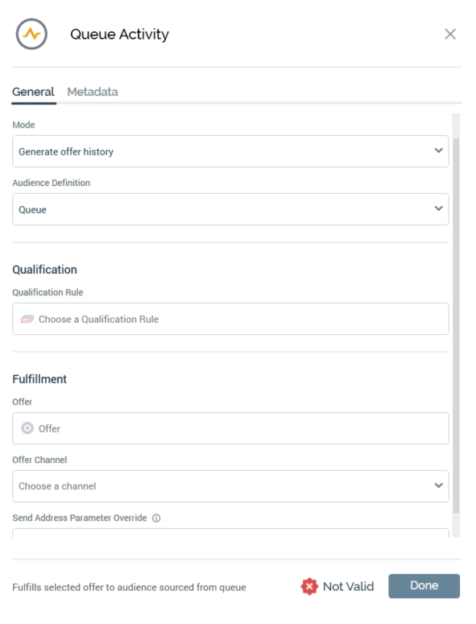Click the red Not Valid status icon
The image size is (476, 624).
[x=309, y=587]
